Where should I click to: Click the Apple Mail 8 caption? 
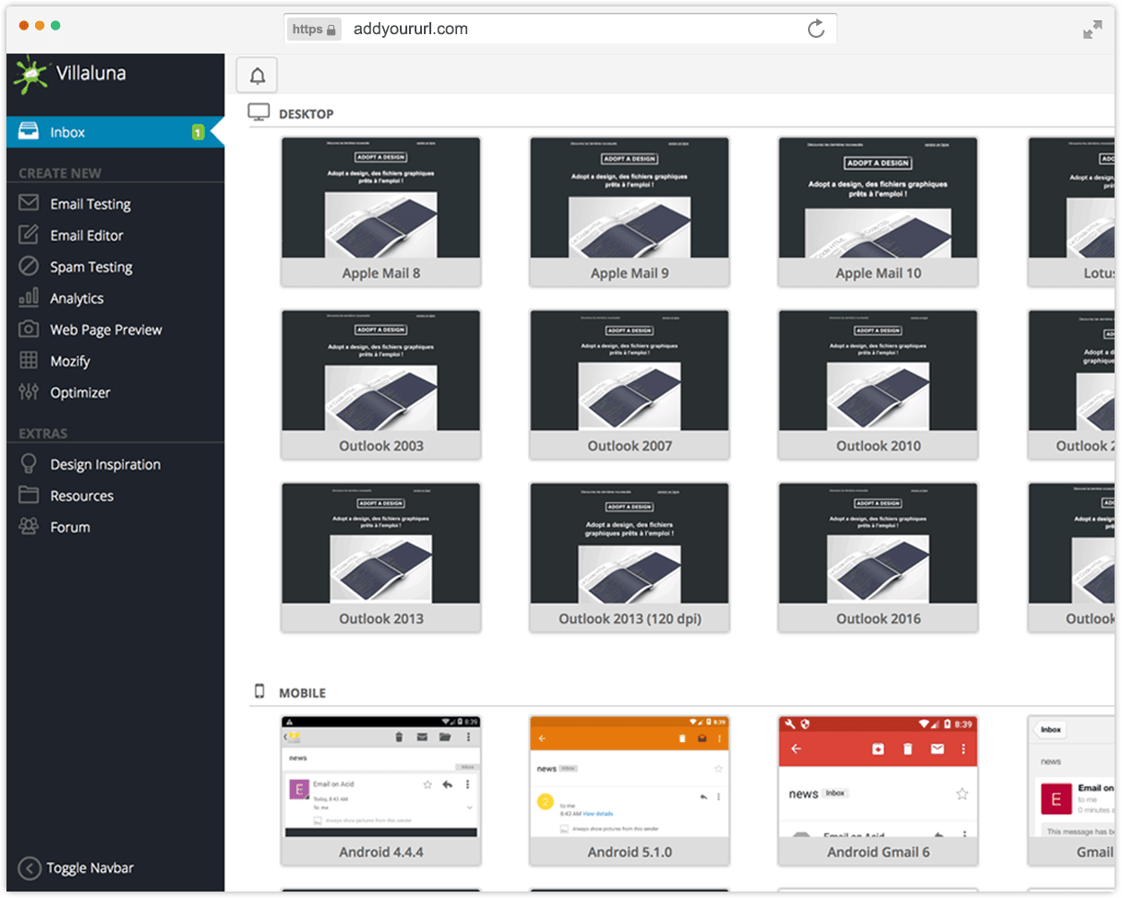[381, 273]
